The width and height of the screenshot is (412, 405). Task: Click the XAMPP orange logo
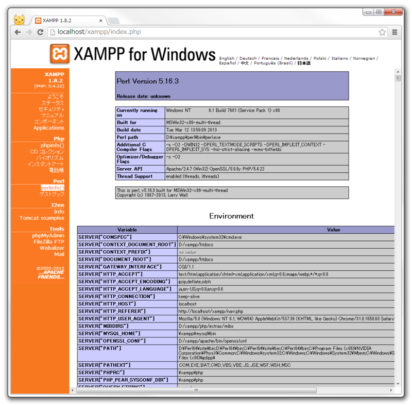pos(60,54)
